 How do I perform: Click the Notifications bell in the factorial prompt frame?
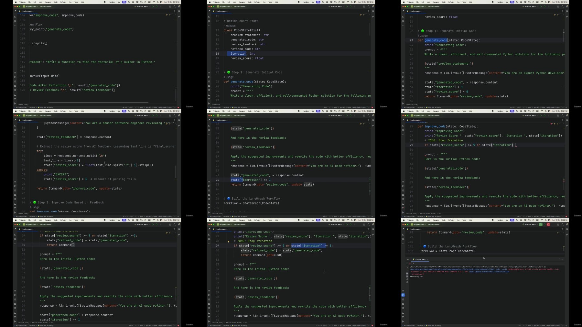pos(179,11)
